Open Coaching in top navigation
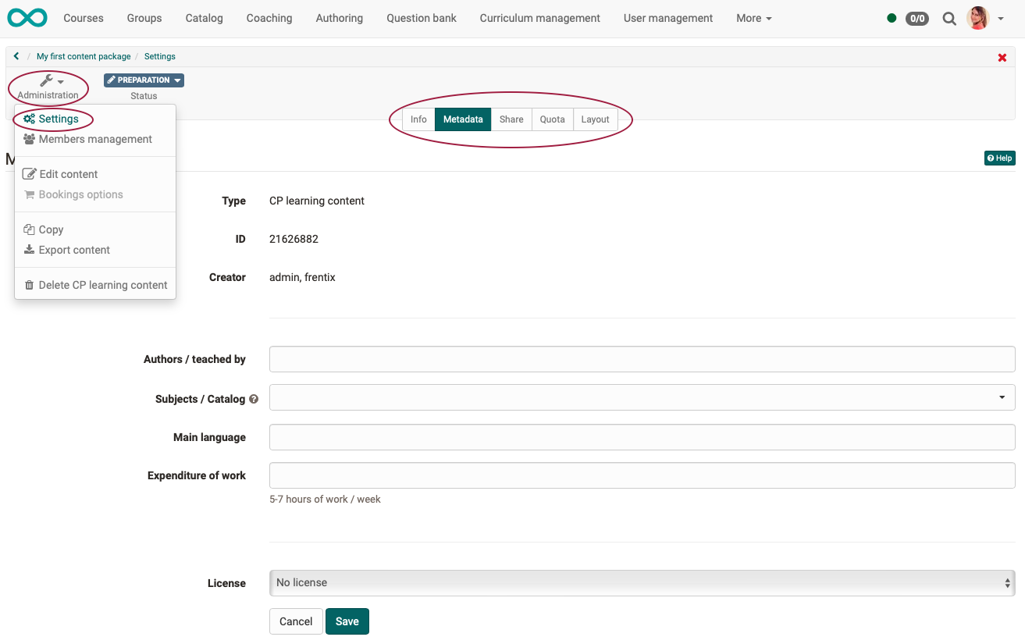Viewport: 1025px width, 644px height. pyautogui.click(x=269, y=18)
